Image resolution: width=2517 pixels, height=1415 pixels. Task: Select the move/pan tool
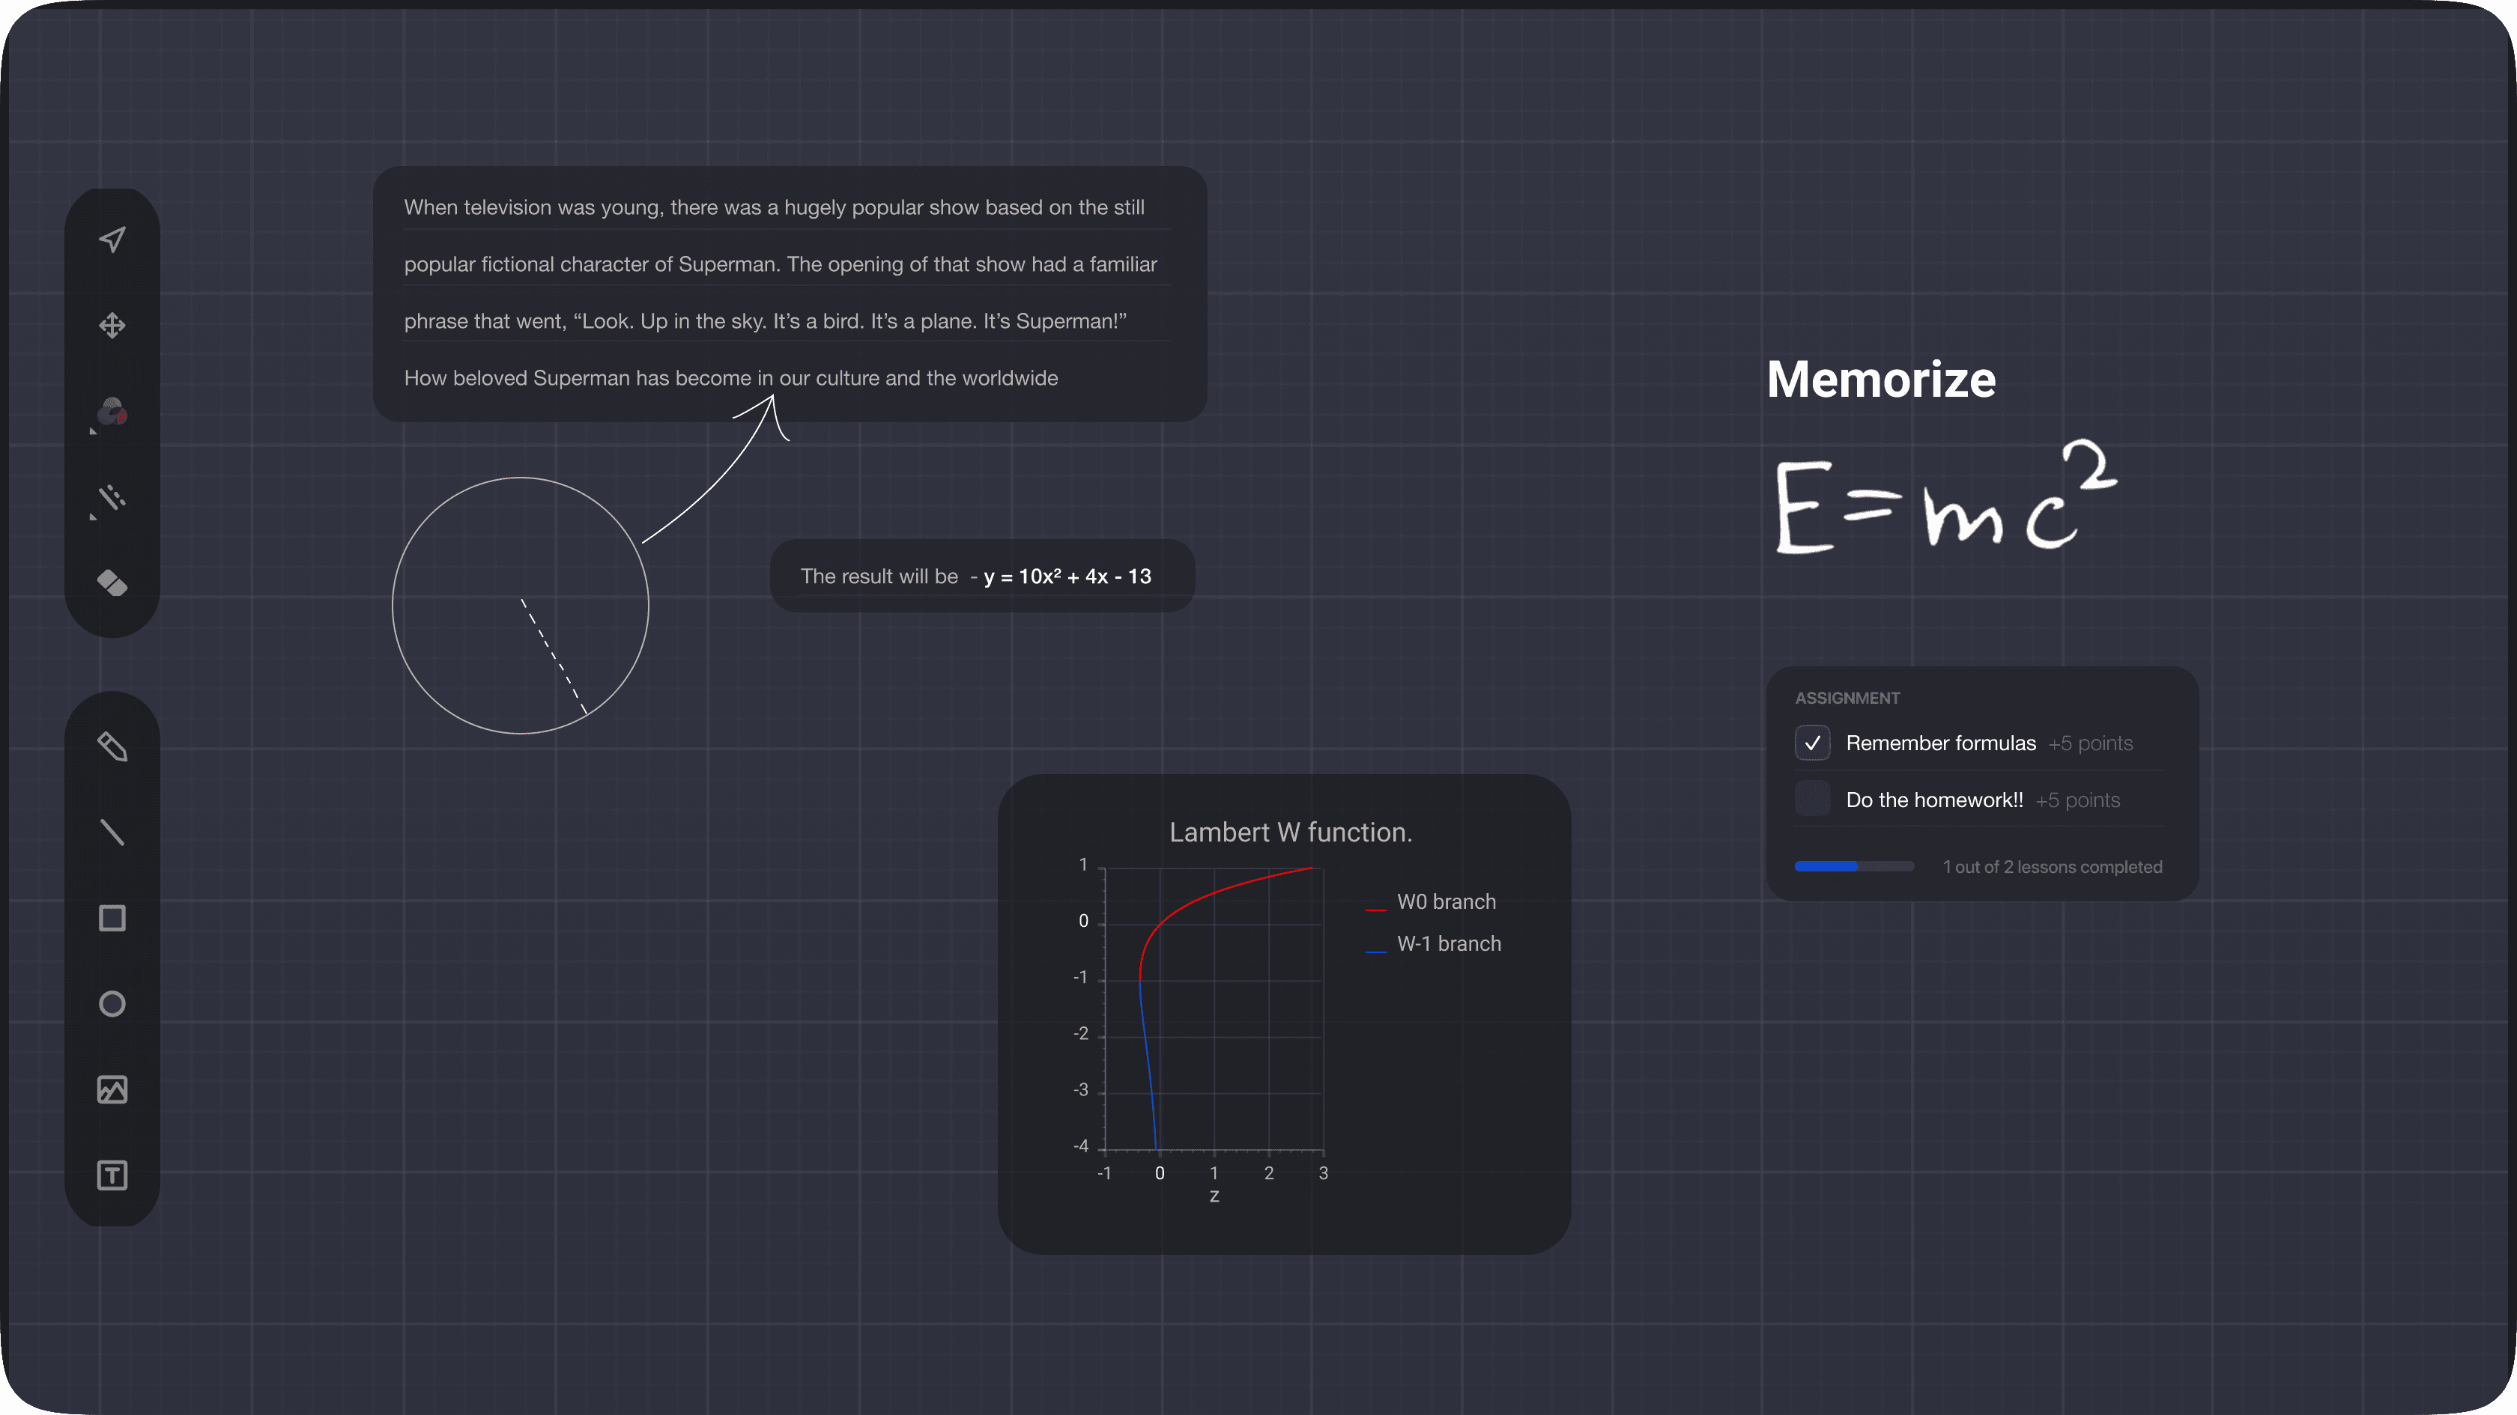pyautogui.click(x=112, y=325)
